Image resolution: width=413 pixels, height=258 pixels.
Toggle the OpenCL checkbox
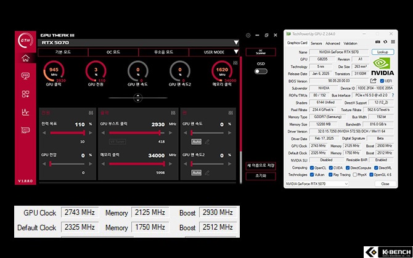pyautogui.click(x=312, y=167)
